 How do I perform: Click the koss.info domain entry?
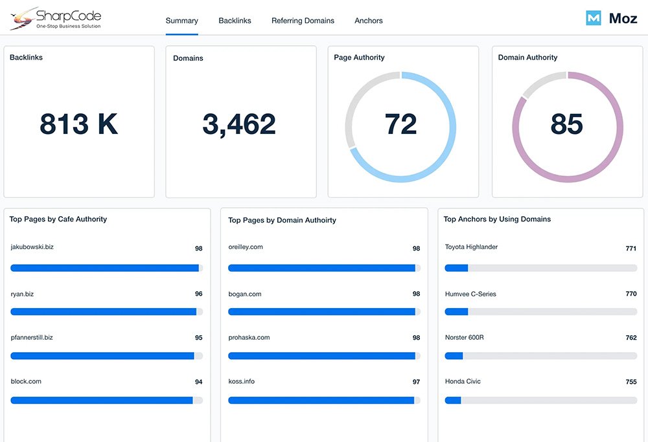242,381
